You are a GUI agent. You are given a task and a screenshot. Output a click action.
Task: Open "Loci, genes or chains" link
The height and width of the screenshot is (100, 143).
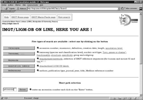[x=114, y=52]
